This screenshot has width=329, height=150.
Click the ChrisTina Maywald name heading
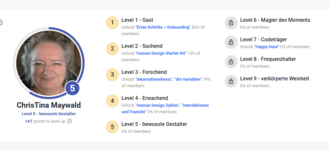pyautogui.click(x=49, y=105)
